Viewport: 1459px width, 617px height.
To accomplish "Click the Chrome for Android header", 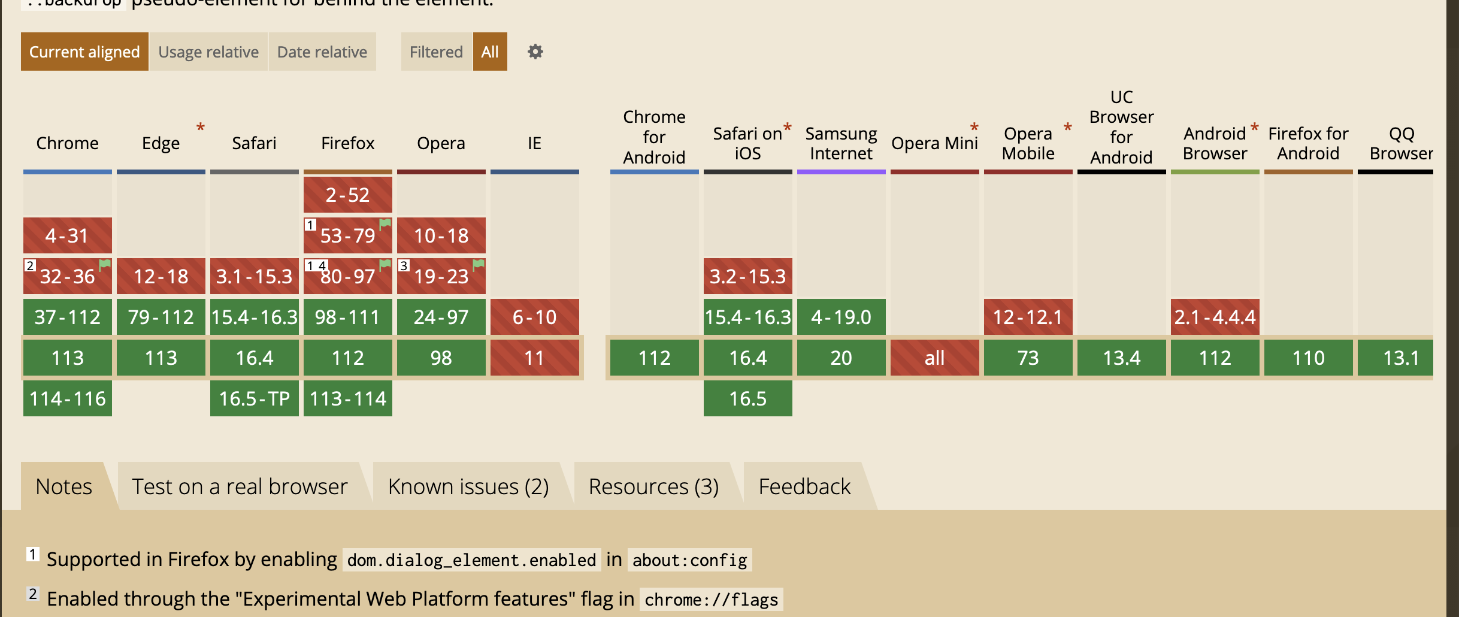I will (654, 137).
